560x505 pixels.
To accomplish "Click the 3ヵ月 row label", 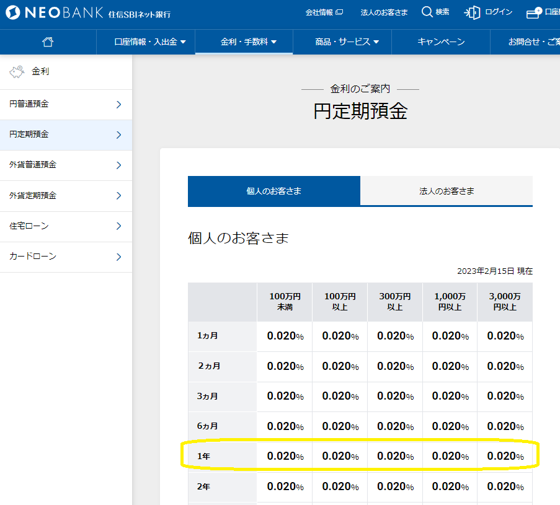I will pyautogui.click(x=207, y=396).
